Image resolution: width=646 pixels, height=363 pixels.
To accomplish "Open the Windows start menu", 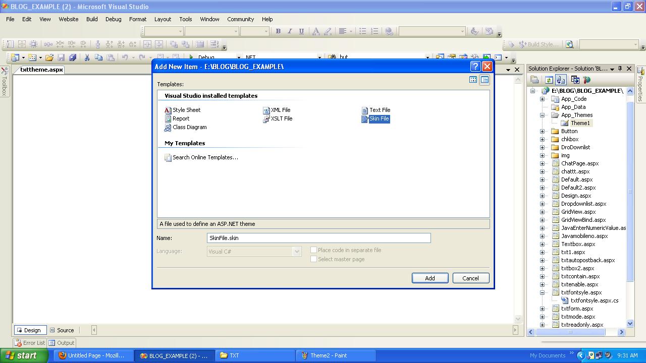I will coord(21,355).
